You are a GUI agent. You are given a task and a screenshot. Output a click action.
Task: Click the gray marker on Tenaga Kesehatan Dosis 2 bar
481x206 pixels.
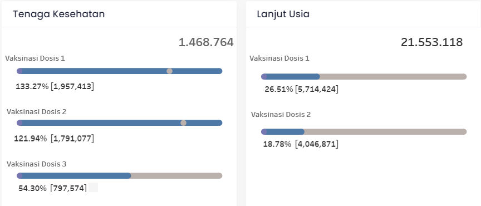(184, 123)
